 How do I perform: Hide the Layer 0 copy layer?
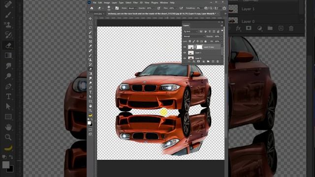(185, 47)
